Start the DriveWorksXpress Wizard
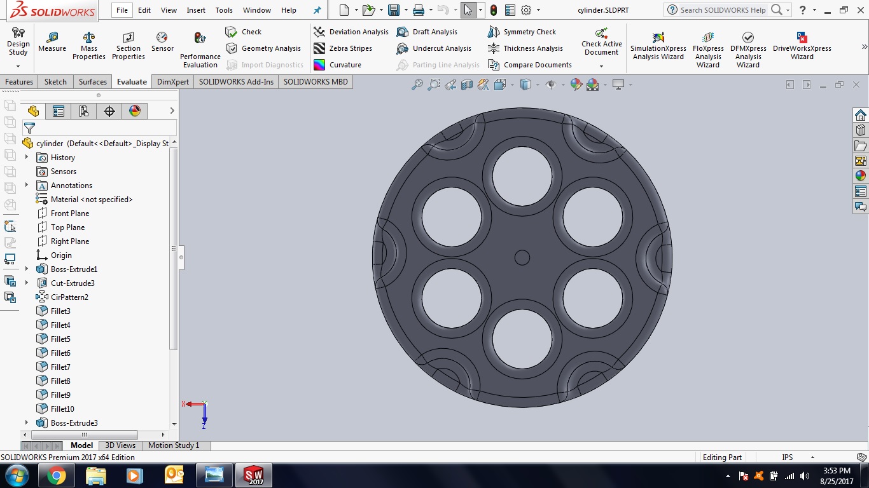Image resolution: width=869 pixels, height=488 pixels. (x=802, y=46)
